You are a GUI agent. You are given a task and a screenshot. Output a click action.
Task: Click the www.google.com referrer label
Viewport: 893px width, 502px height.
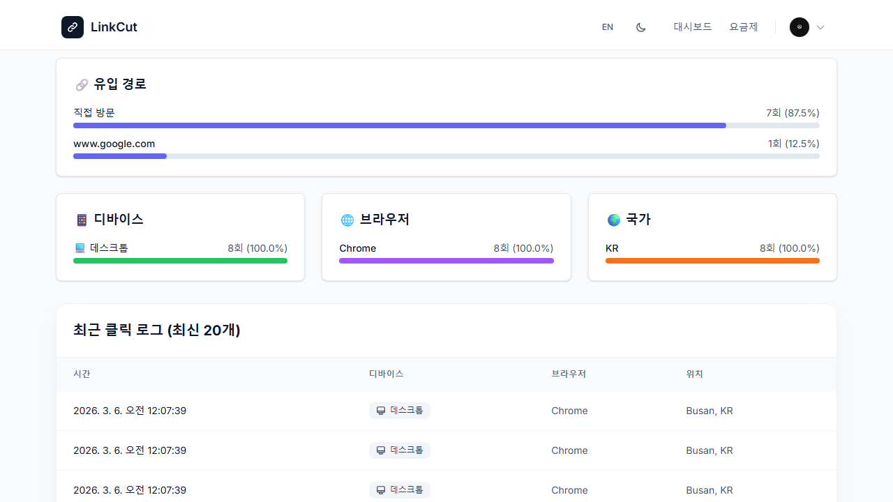114,144
